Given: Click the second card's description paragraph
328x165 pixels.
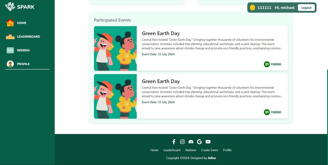Looking at the screenshot, I should point(212,92).
